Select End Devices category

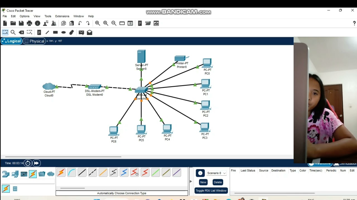coord(15,174)
